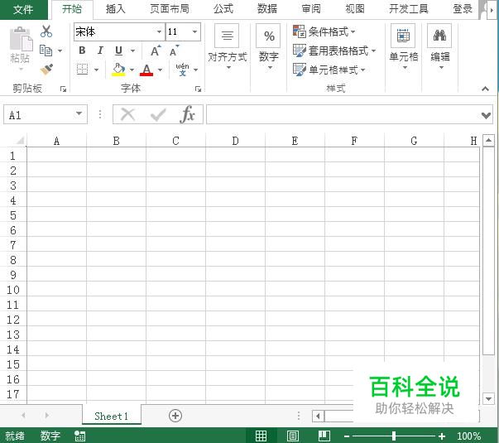This screenshot has width=499, height=443.
Task: Decrease font size with smaller A icon
Action: coord(174,51)
